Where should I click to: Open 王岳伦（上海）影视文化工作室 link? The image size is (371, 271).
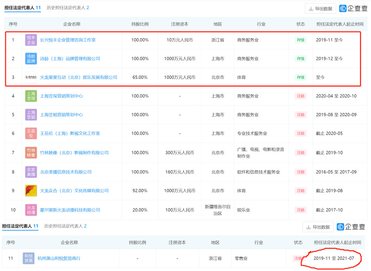point(70,133)
